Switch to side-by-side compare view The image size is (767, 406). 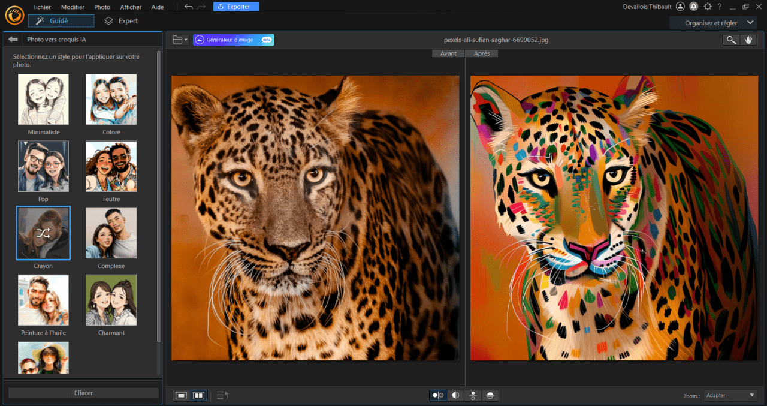pyautogui.click(x=198, y=395)
